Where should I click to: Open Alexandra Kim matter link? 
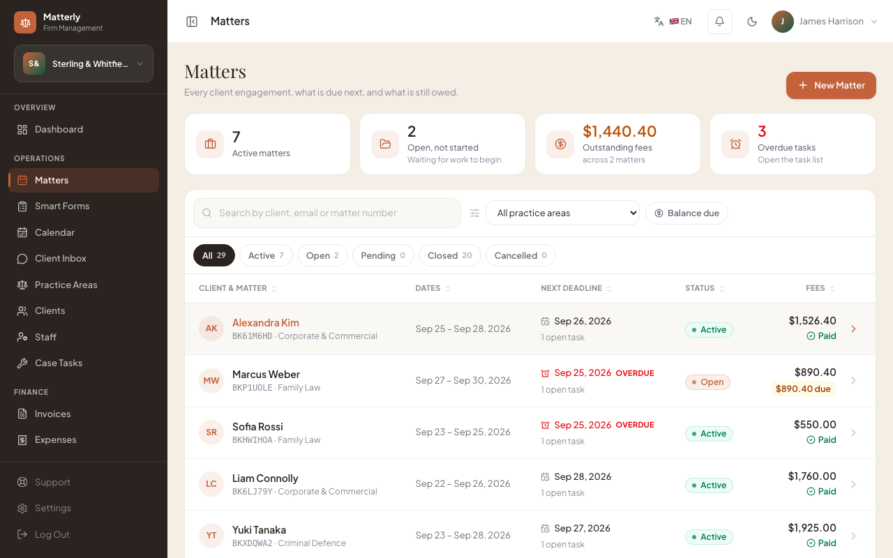(x=266, y=323)
